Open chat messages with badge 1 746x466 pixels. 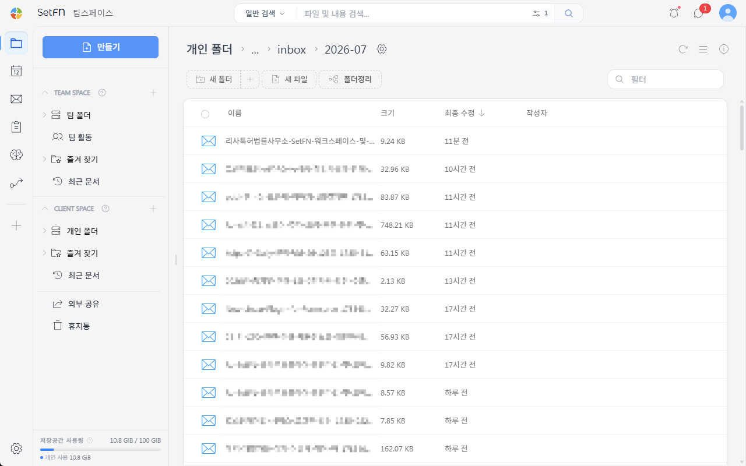(699, 13)
